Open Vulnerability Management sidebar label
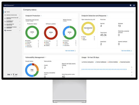 point(10,21)
